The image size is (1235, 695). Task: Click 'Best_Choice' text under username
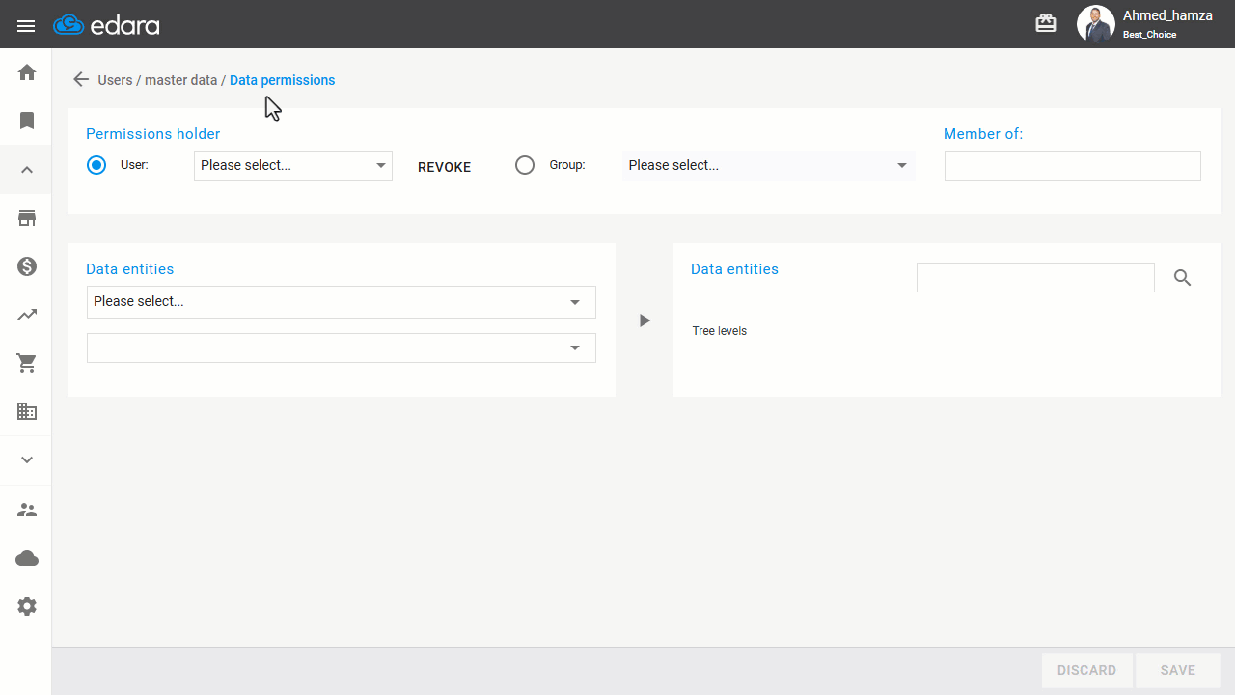tap(1150, 35)
